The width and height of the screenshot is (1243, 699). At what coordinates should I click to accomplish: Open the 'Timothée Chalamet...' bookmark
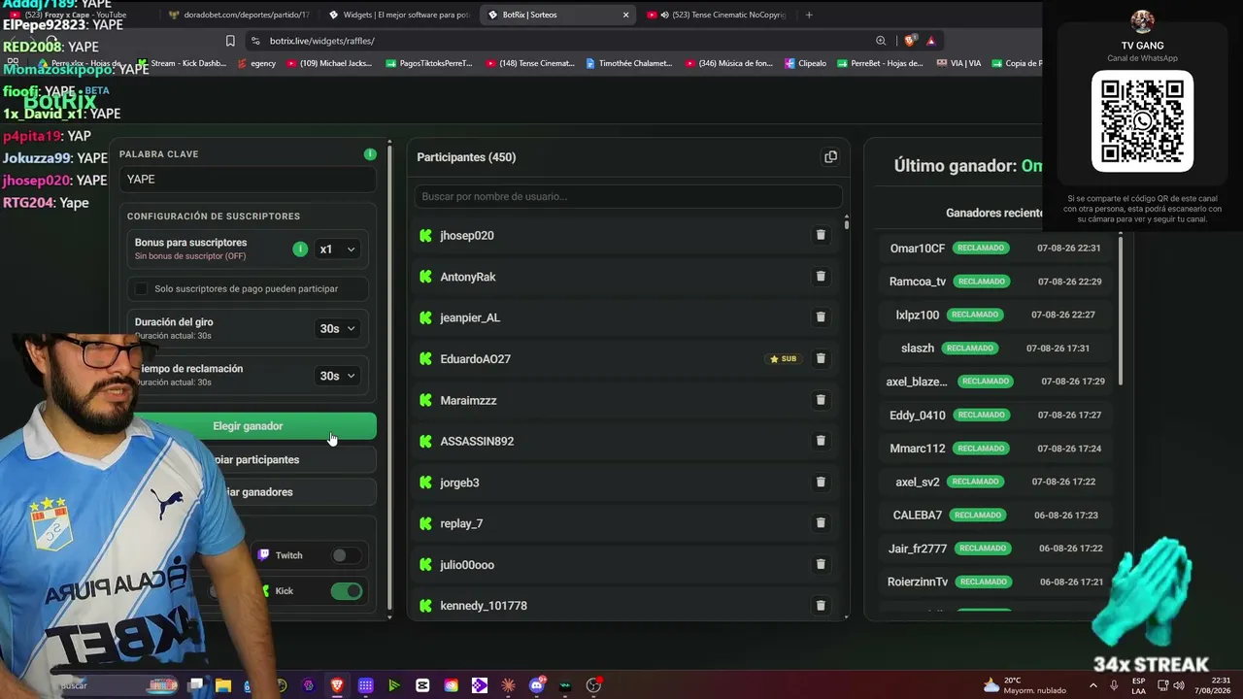627,63
